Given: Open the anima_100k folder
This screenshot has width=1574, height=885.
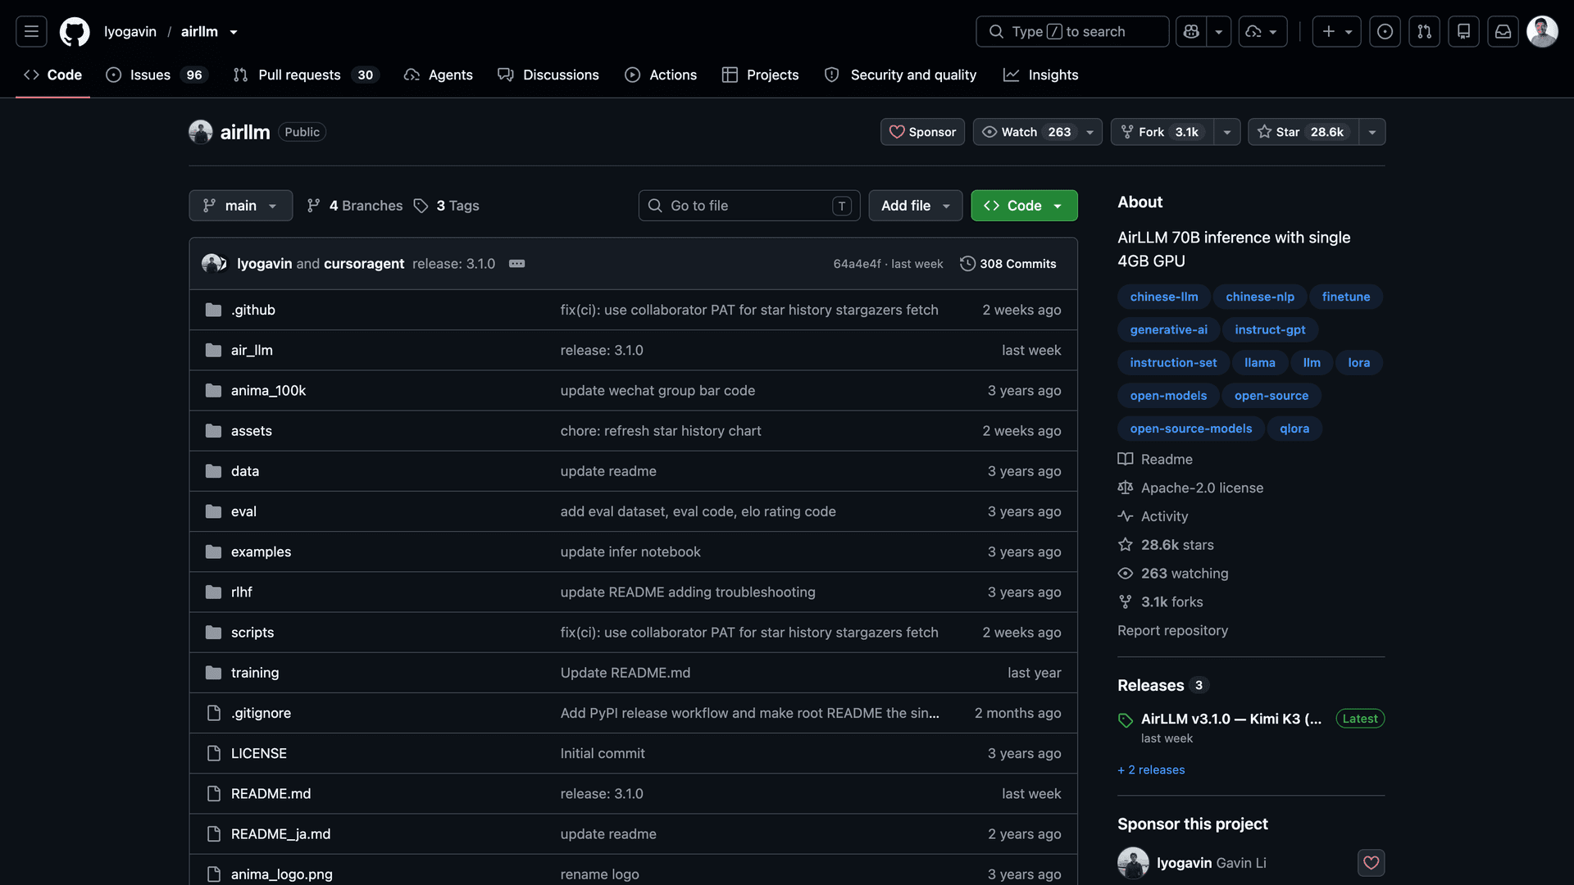Looking at the screenshot, I should [268, 391].
